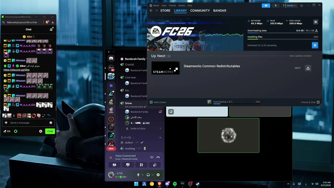This screenshot has width=334, height=188.
Task: Switch to the Steam LIBRARY tab
Action: (180, 10)
